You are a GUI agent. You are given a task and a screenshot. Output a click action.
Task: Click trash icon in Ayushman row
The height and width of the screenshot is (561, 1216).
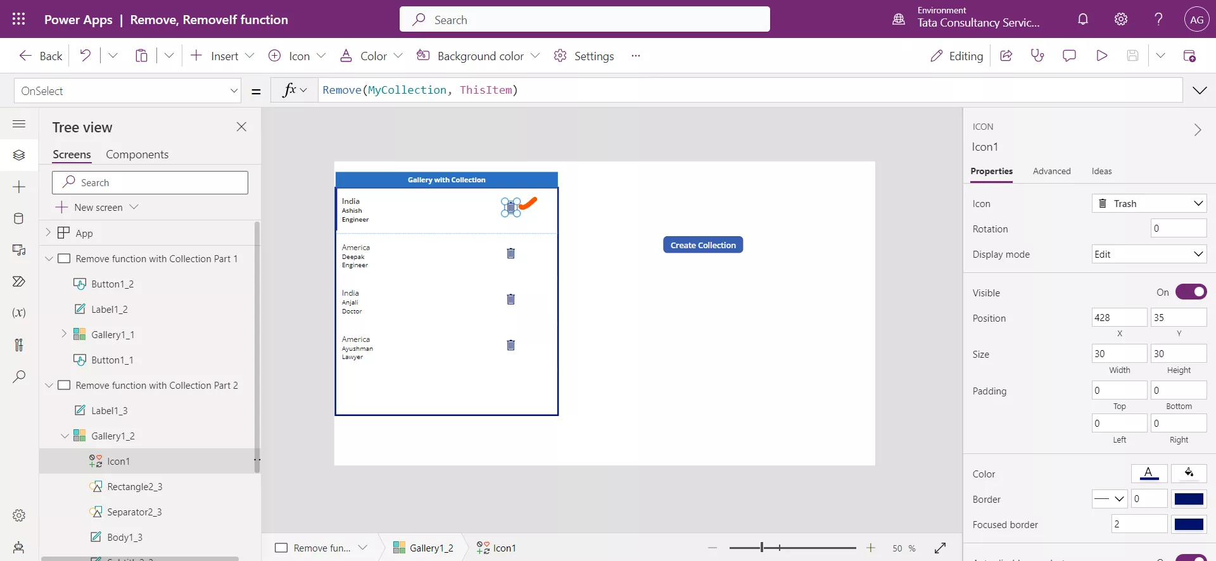click(510, 345)
